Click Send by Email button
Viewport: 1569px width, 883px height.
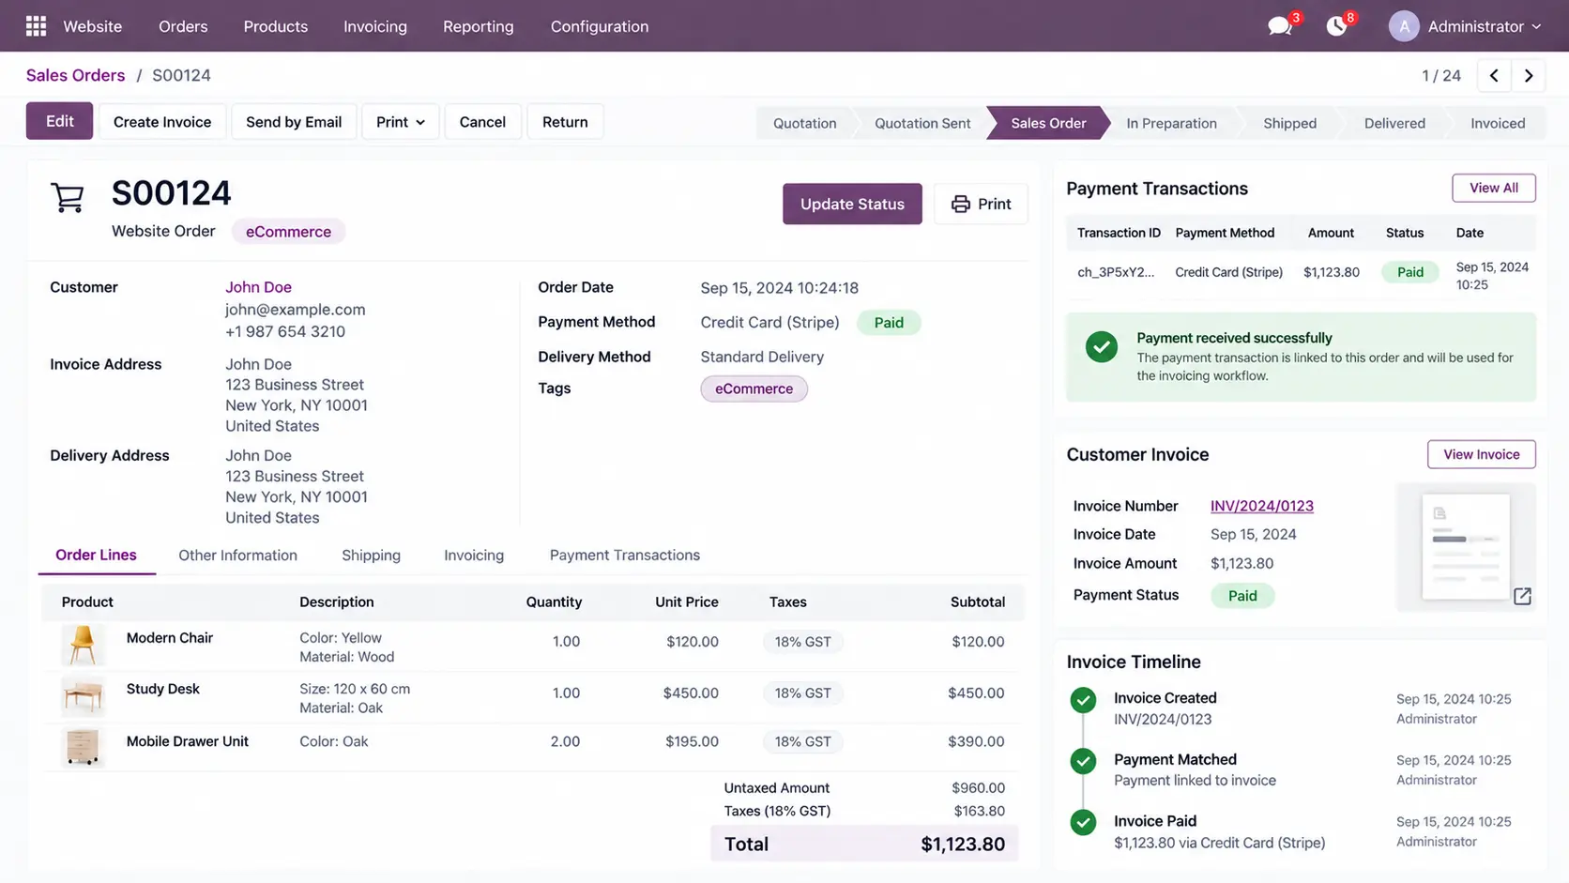tap(294, 122)
